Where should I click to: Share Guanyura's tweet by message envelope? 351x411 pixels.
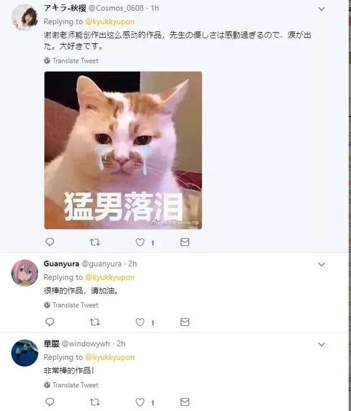(185, 322)
